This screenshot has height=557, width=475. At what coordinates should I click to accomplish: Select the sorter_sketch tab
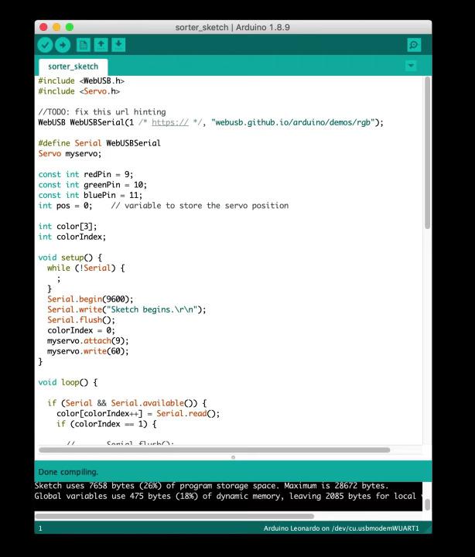[73, 67]
